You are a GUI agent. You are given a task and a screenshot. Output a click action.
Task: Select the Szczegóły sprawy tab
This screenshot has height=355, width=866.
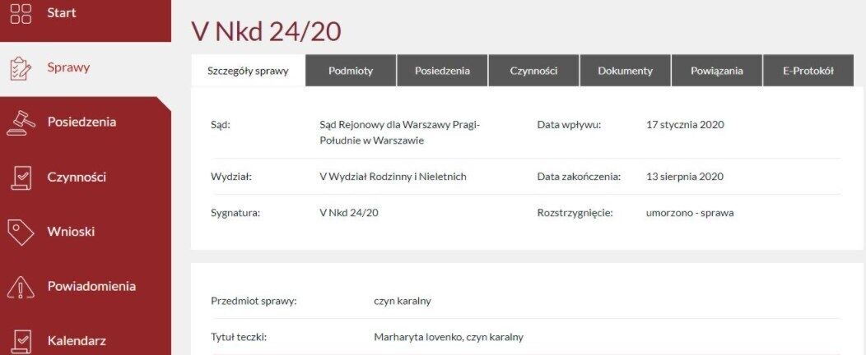pos(248,71)
